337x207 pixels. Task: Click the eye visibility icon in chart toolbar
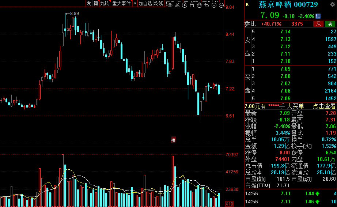coord(170,5)
